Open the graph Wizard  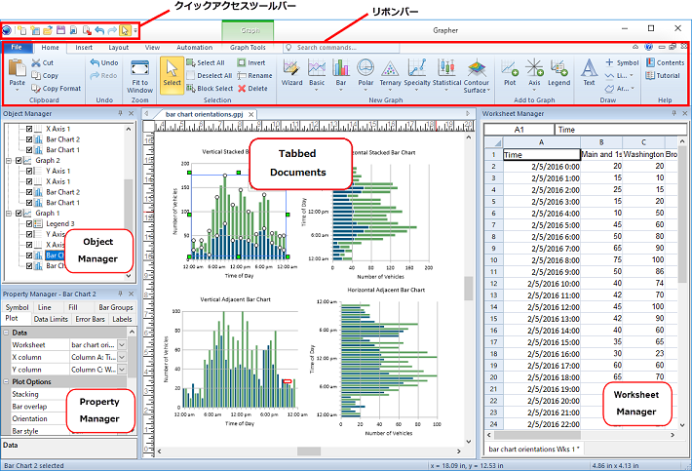pyautogui.click(x=291, y=73)
